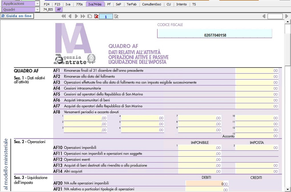Click AF8 periodic payment field 7
This screenshot has width=291, height=192.
tap(200, 118)
